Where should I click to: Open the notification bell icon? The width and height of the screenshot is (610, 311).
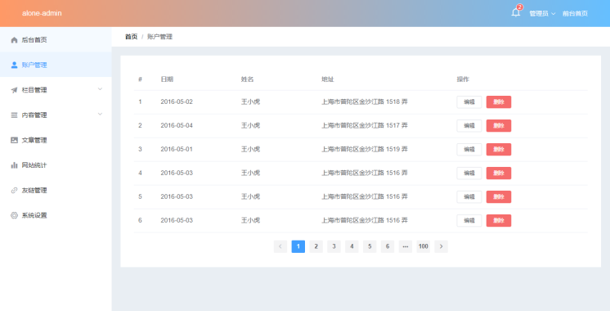click(515, 13)
